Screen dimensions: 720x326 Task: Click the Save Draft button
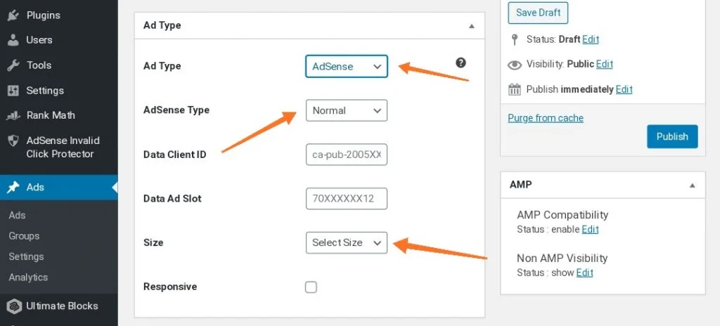538,13
